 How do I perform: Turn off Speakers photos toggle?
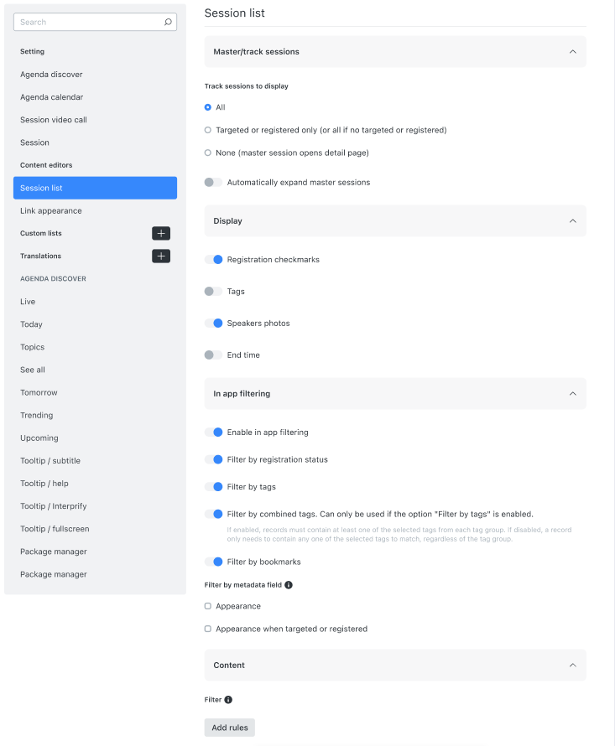[213, 323]
